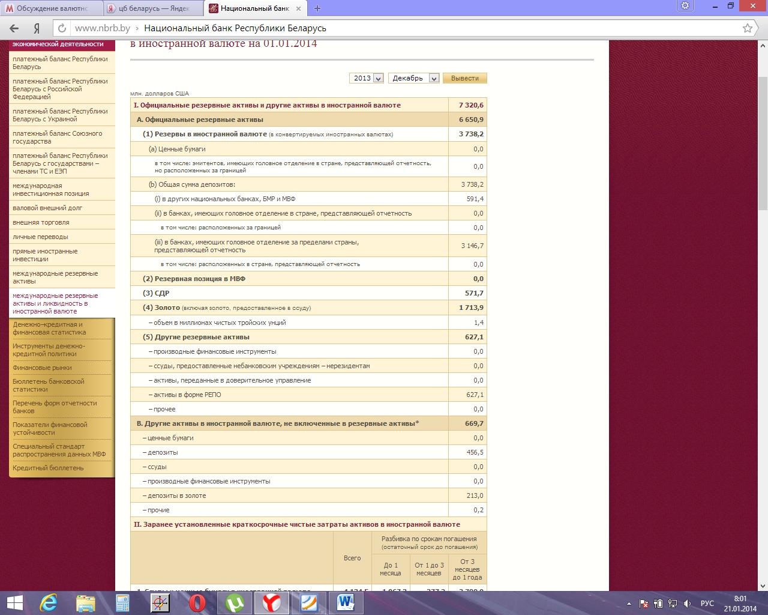Show hidden system tray icons arrow
This screenshot has width=768, height=615.
(x=628, y=603)
